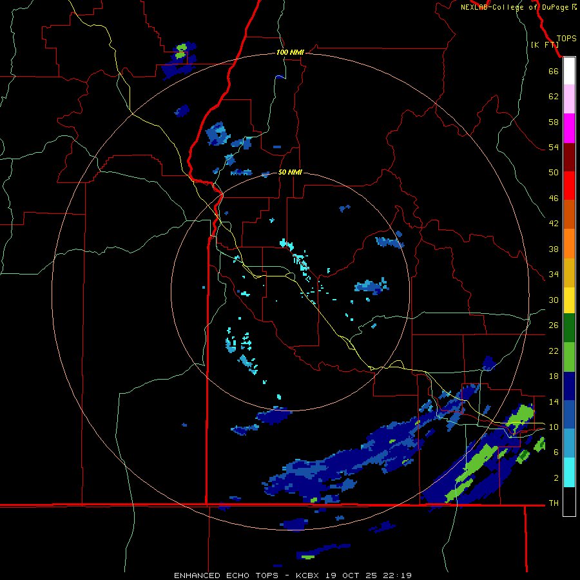The width and height of the screenshot is (580, 580).
Task: Click the legend value 30
Action: [x=554, y=300]
